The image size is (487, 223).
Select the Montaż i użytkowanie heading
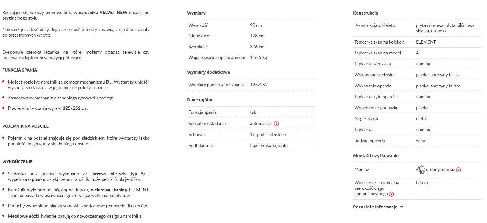click(376, 156)
